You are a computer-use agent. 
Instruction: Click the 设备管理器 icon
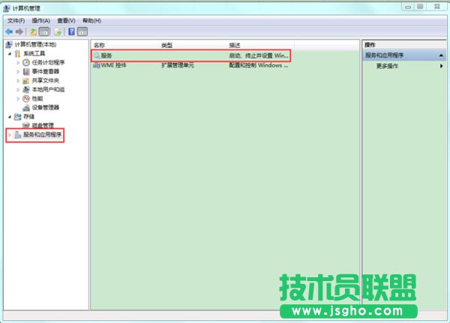26,108
